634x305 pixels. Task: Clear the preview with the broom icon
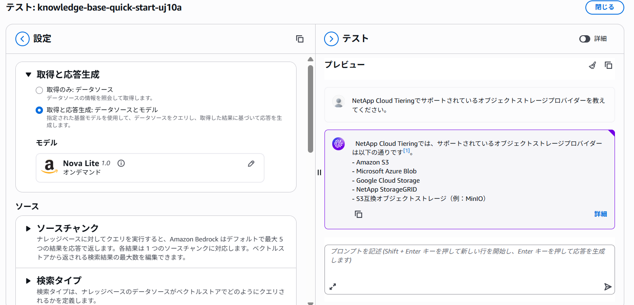592,65
